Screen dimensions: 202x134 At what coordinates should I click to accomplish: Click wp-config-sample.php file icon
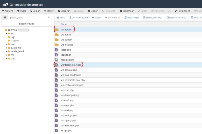(56, 85)
